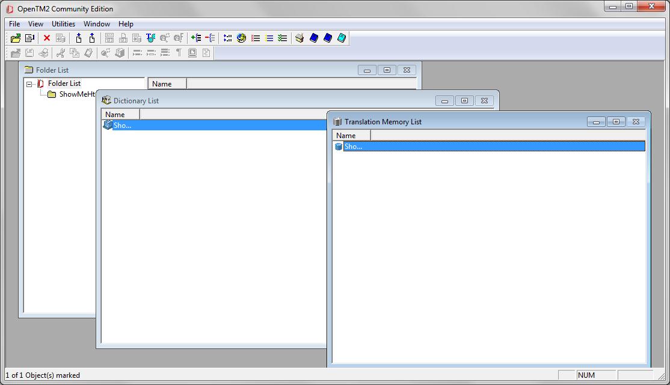Open the File menu
Screen dimensions: 670x385
[14, 24]
